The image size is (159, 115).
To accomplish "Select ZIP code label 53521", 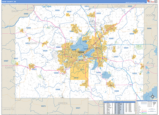I will coord(78,108).
